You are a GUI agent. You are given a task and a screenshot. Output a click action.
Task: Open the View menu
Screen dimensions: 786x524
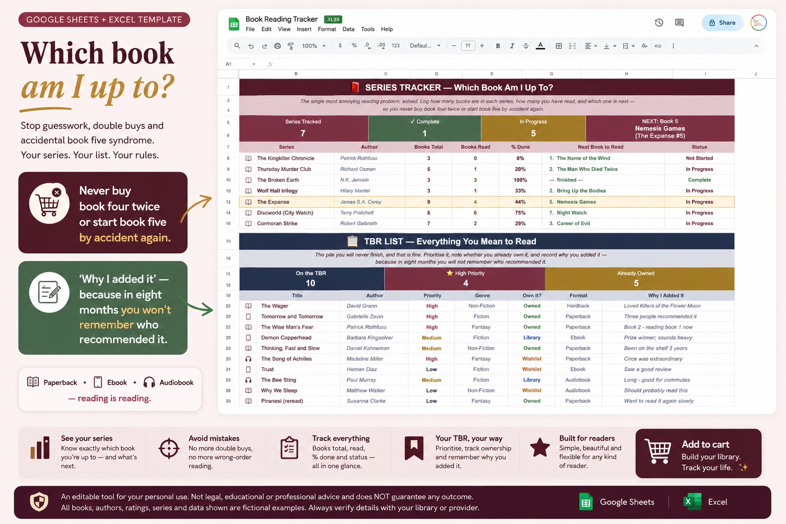[285, 29]
